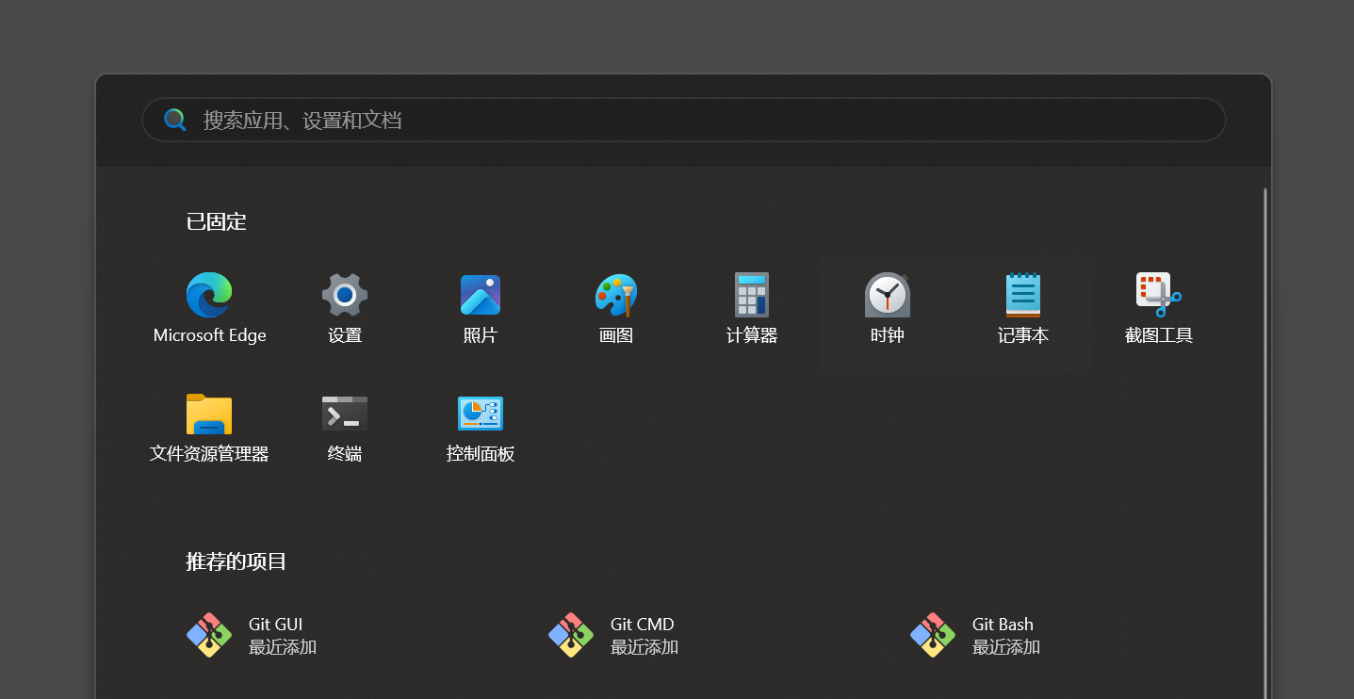
Task: Click the search magnifier icon
Action: [175, 120]
